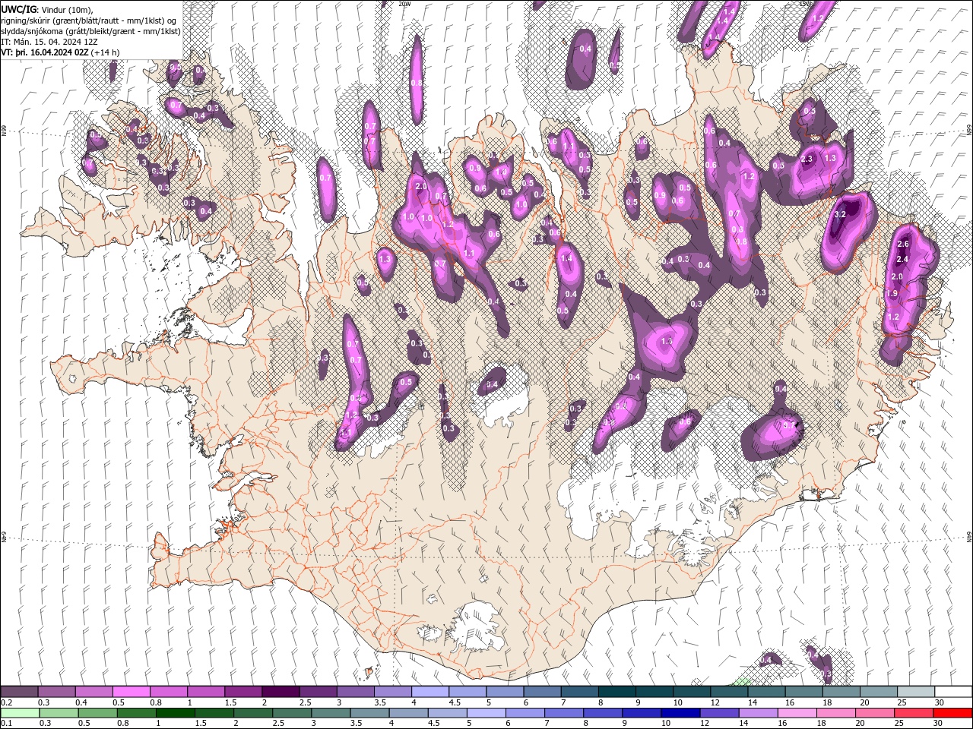This screenshot has height=729, width=973.
Task: Click the bright pink 0.5 snow legend swatch
Action: tap(131, 692)
